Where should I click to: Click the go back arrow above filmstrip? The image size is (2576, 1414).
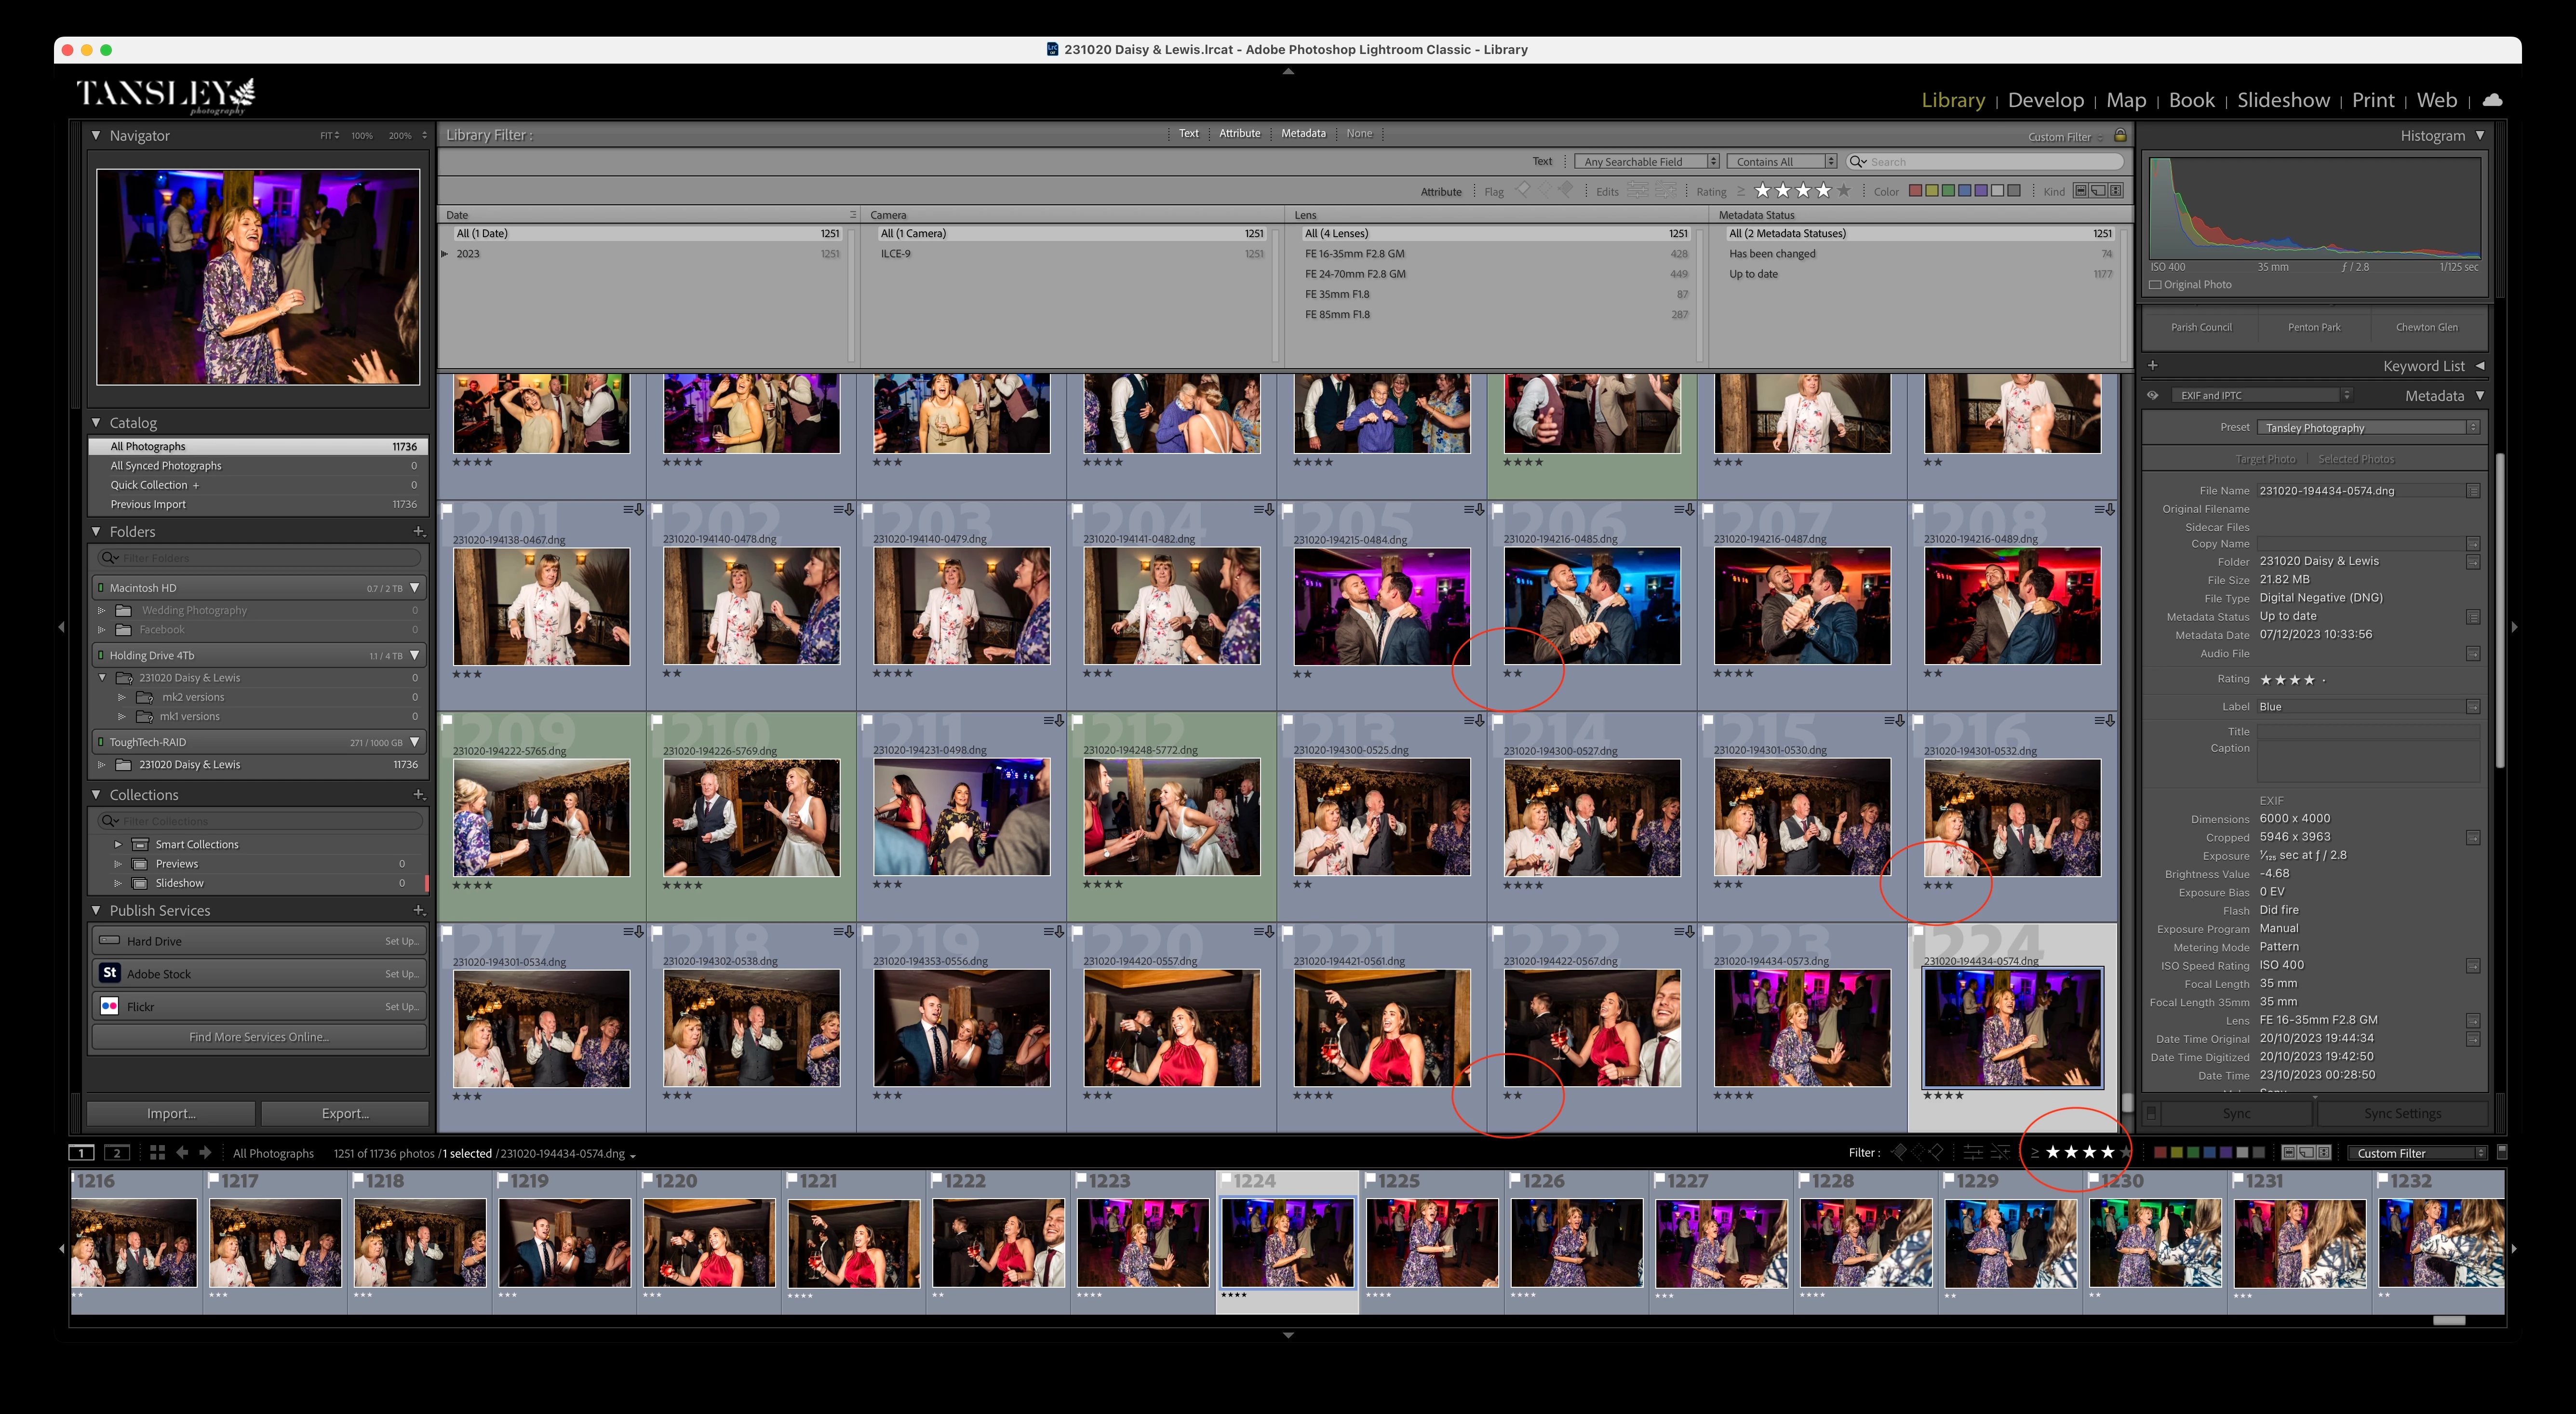coord(182,1152)
